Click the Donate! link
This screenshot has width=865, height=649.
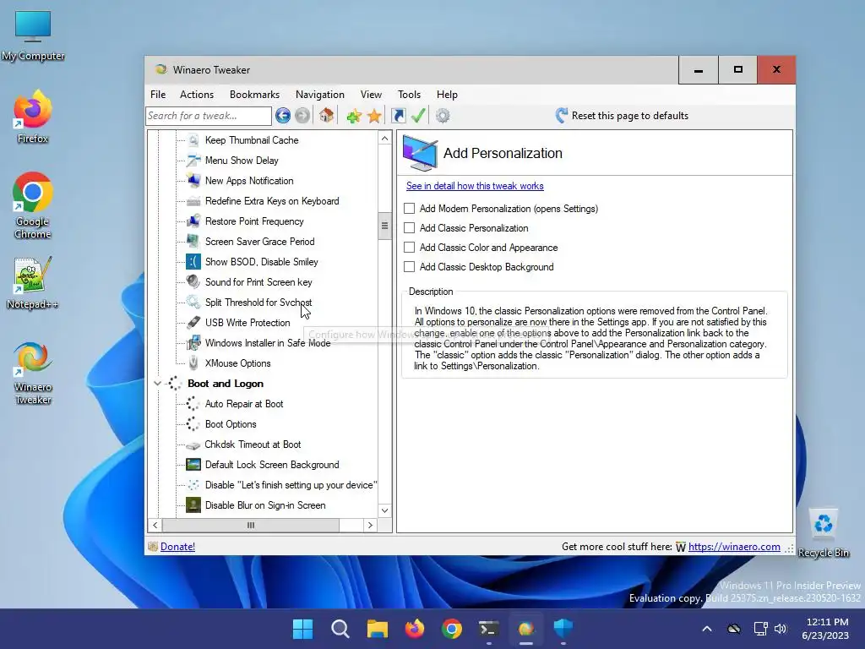(x=177, y=547)
